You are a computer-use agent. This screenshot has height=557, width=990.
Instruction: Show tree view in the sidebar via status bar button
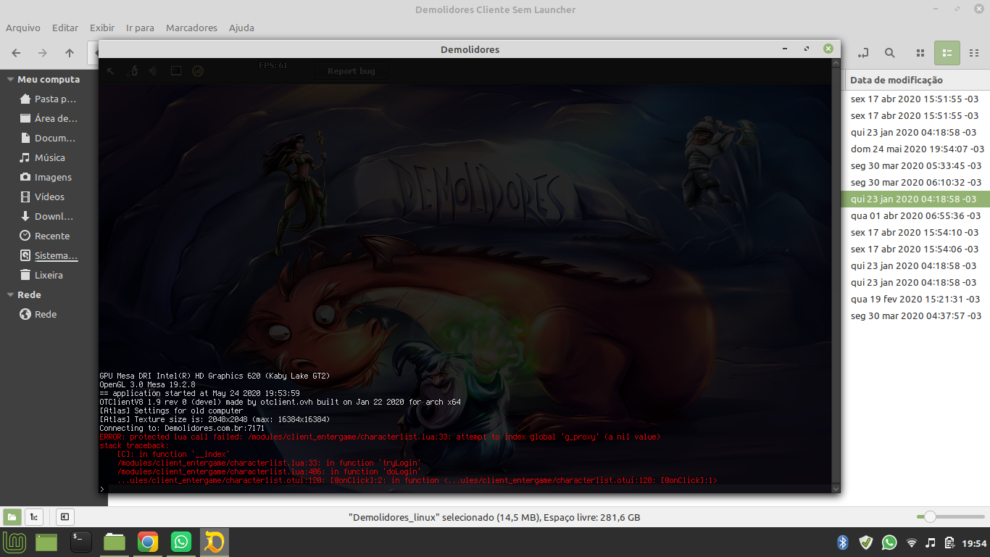(33, 517)
